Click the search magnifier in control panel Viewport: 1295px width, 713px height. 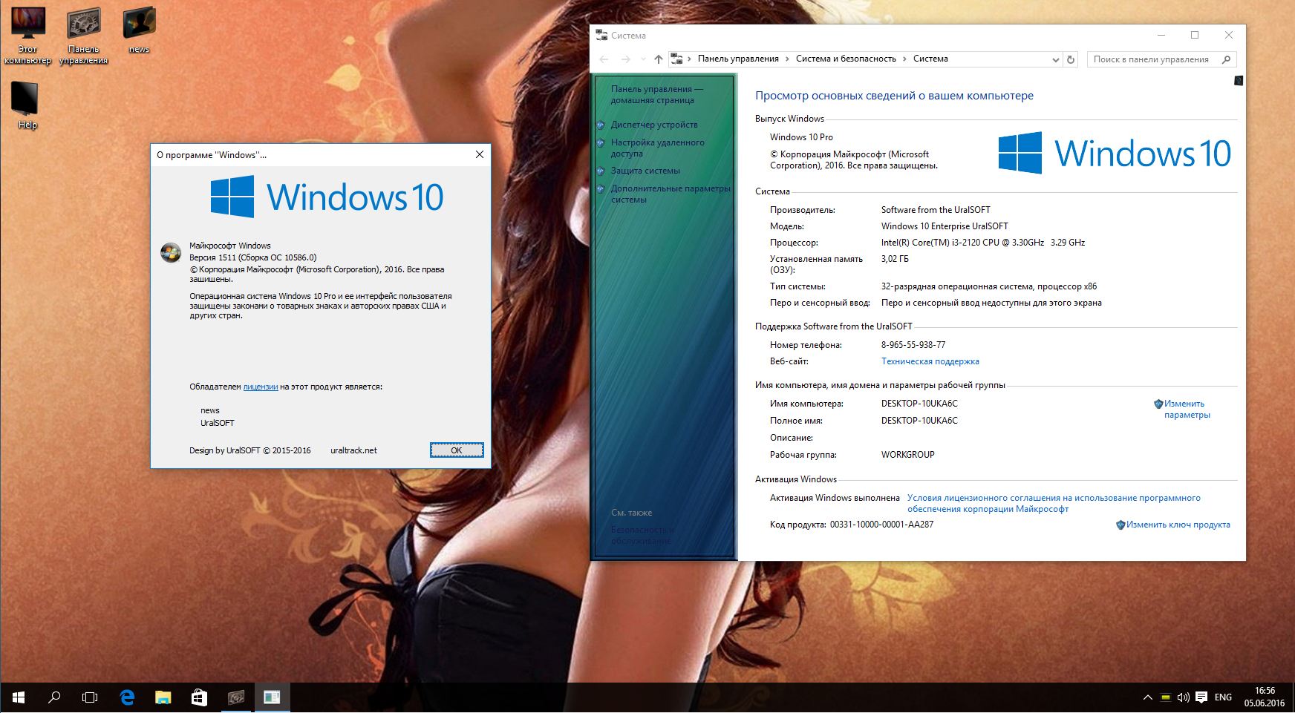coord(1227,59)
